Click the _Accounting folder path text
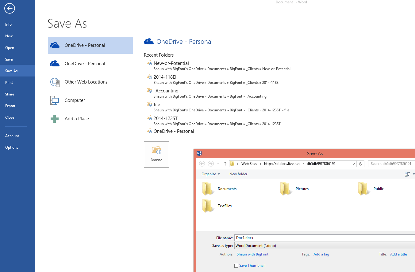Image resolution: width=415 pixels, height=272 pixels. tap(210, 96)
